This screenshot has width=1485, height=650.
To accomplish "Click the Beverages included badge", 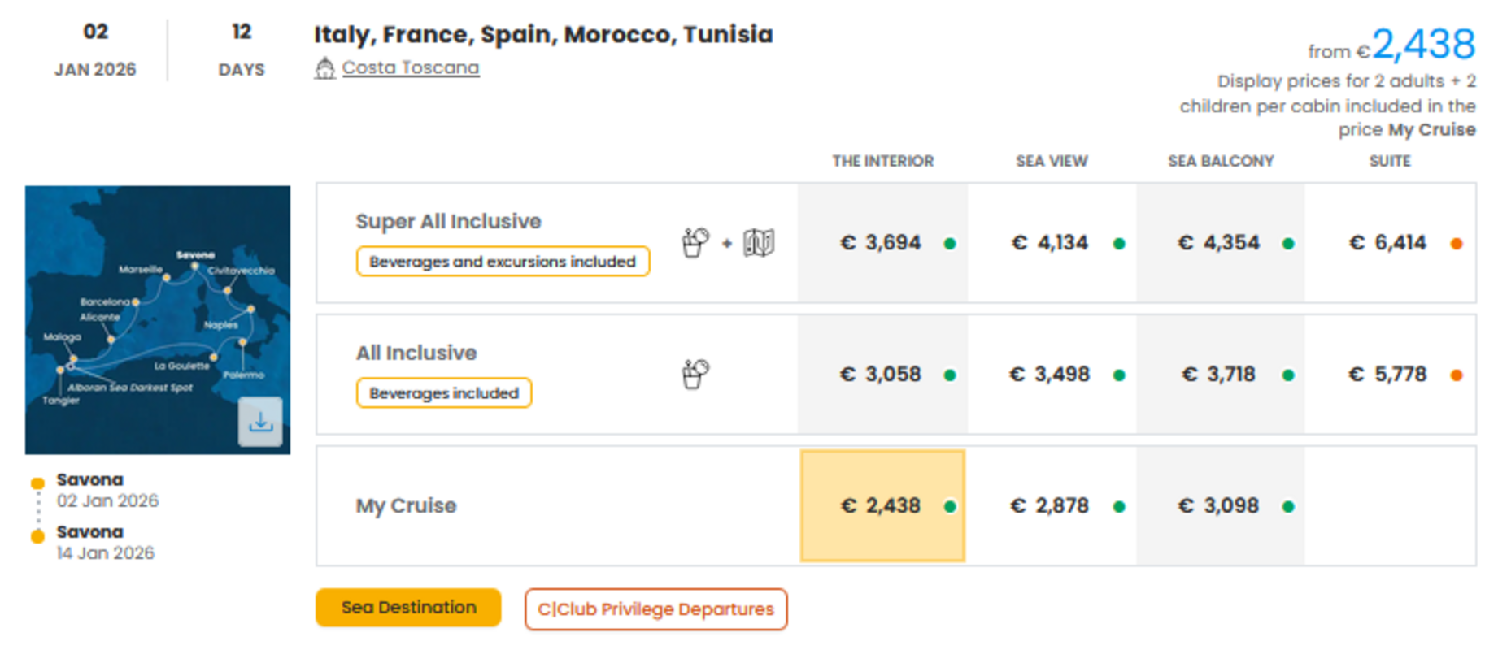I will click(444, 393).
